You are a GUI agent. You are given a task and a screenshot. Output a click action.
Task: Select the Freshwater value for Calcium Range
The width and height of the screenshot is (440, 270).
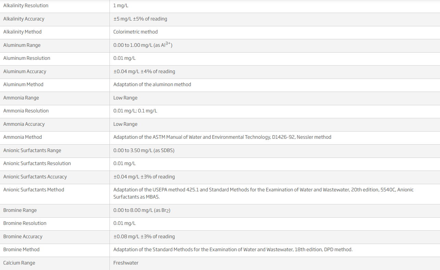pyautogui.click(x=126, y=263)
